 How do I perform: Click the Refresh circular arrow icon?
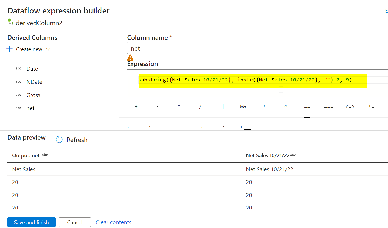(x=59, y=140)
